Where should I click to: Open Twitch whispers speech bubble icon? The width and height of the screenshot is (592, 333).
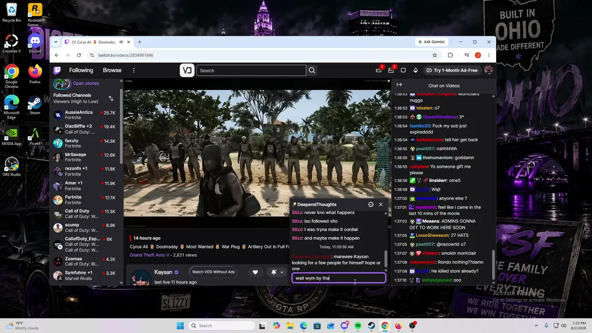(403, 70)
